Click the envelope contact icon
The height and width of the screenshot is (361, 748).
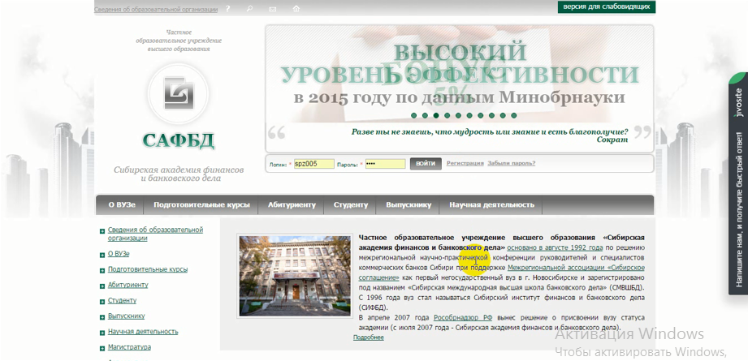[x=272, y=9]
